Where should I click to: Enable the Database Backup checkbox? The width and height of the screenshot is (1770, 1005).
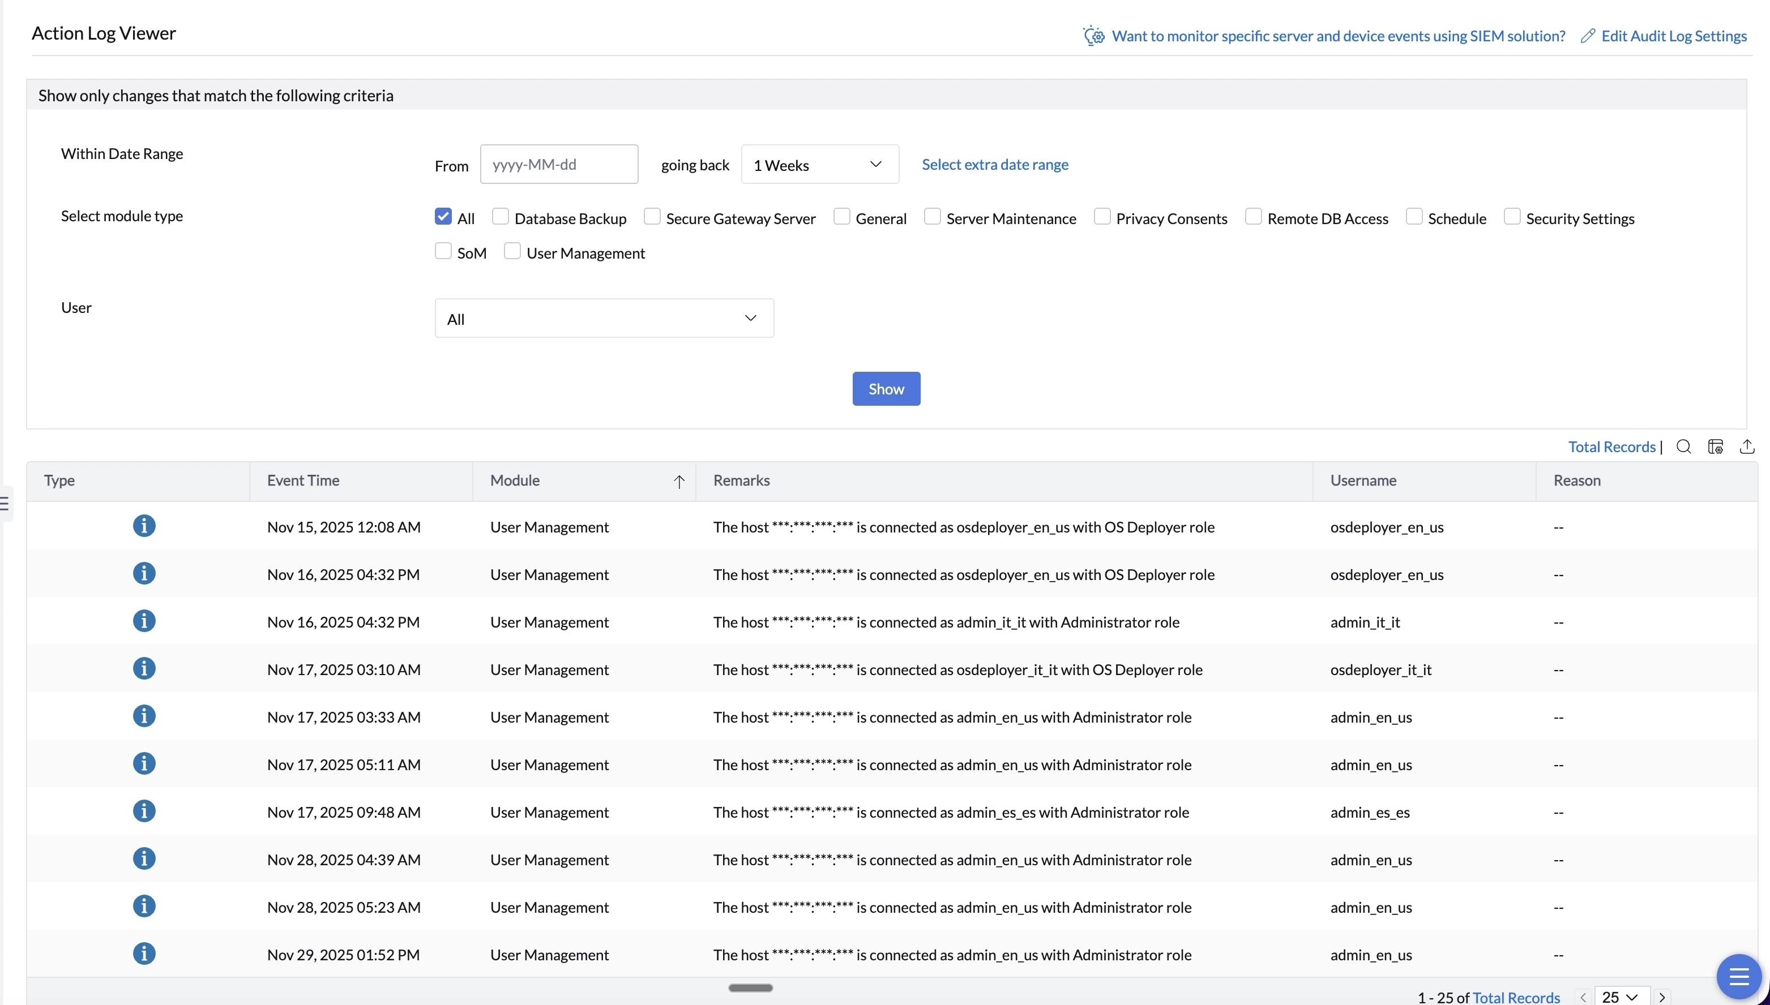(500, 217)
